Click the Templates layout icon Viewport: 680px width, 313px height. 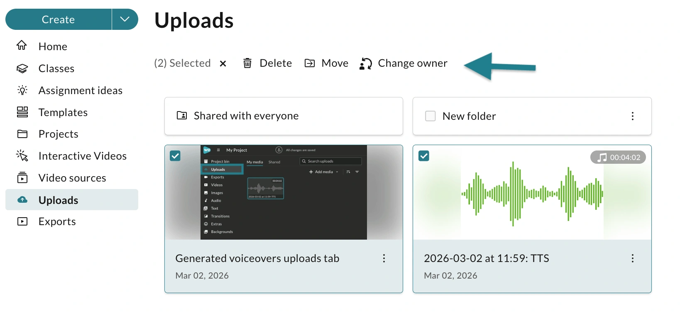pyautogui.click(x=22, y=112)
